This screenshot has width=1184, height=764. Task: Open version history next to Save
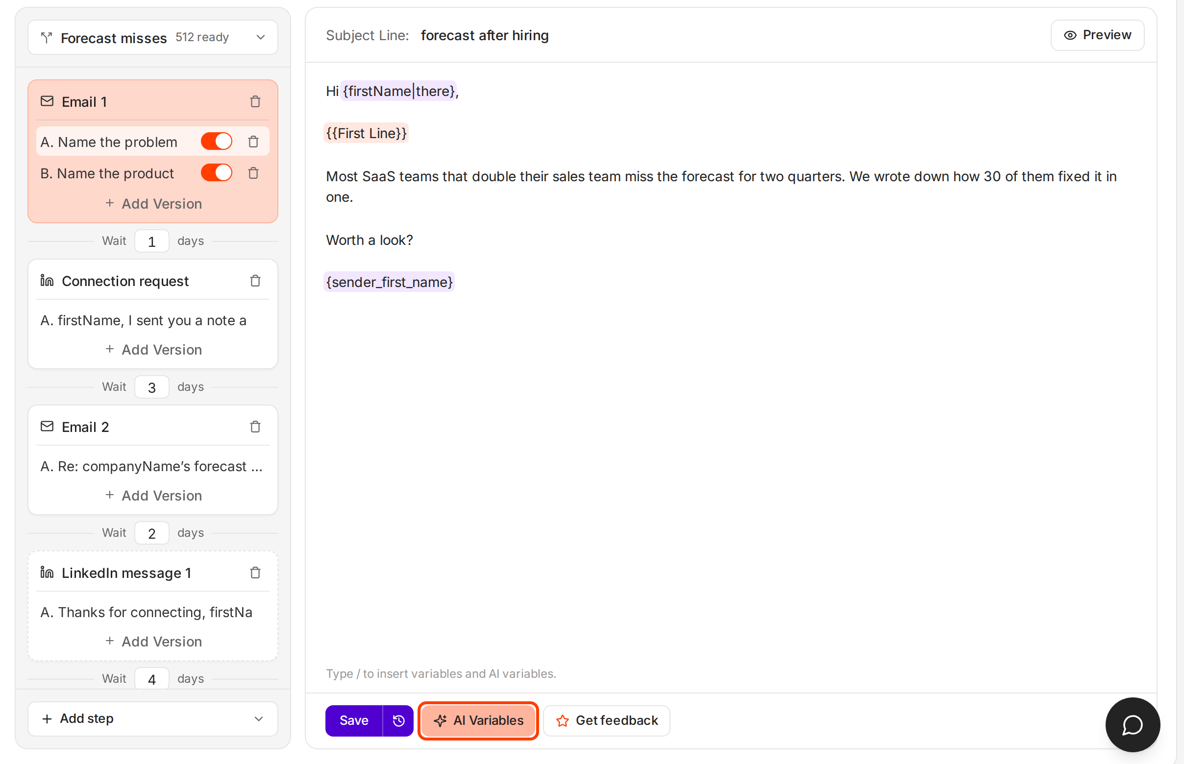tap(398, 720)
